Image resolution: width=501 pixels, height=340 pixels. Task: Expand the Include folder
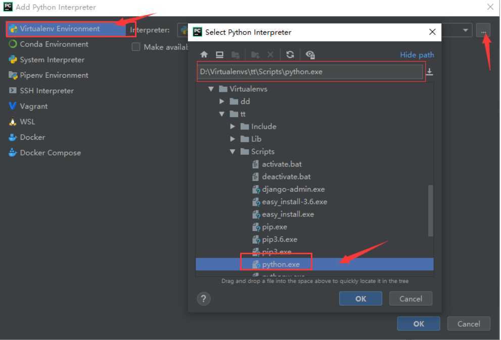coord(233,127)
